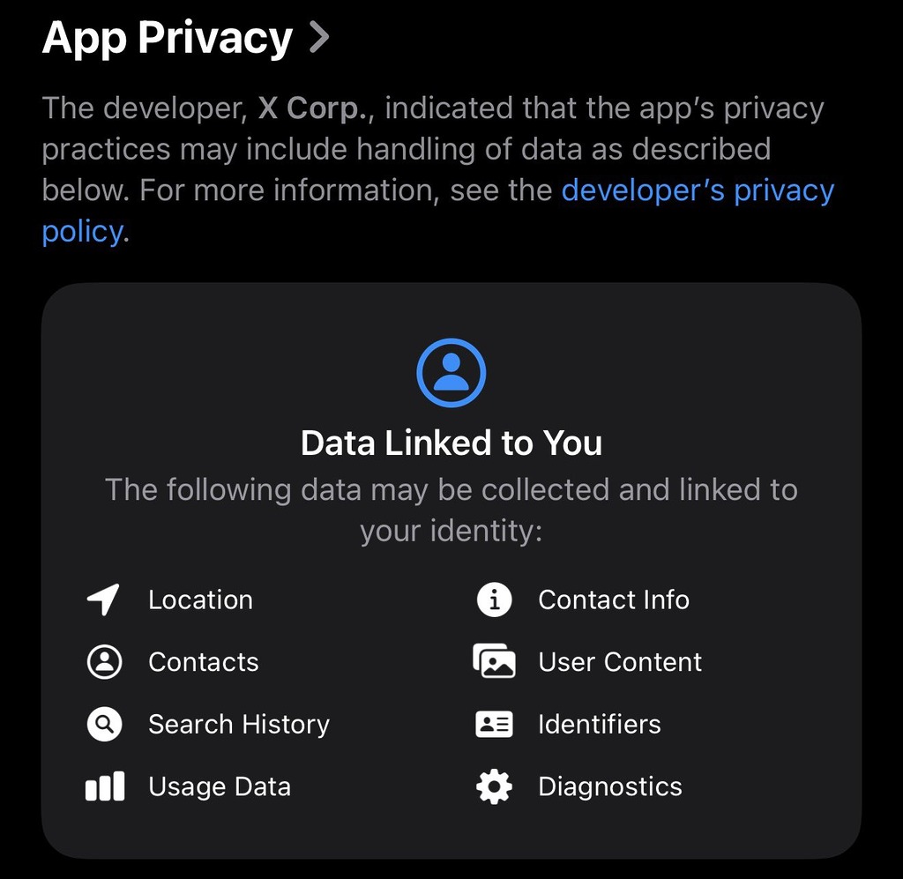Tap the Contact Info icon

coord(494,600)
